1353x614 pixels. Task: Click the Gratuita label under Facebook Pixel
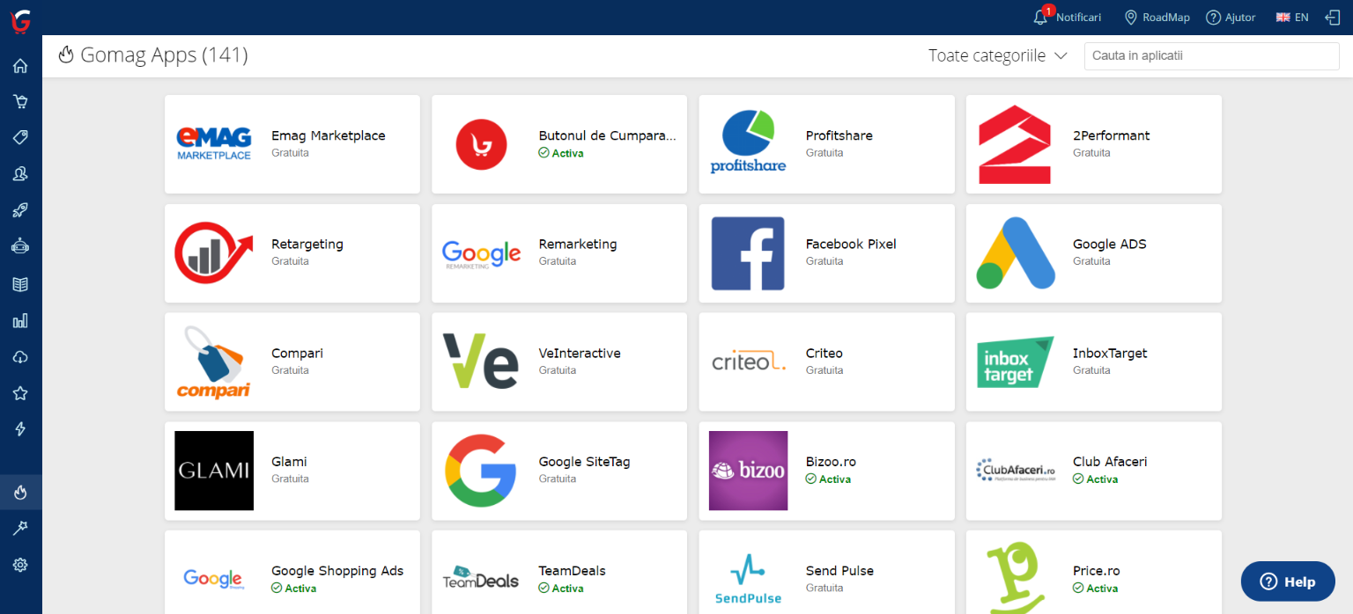(824, 261)
